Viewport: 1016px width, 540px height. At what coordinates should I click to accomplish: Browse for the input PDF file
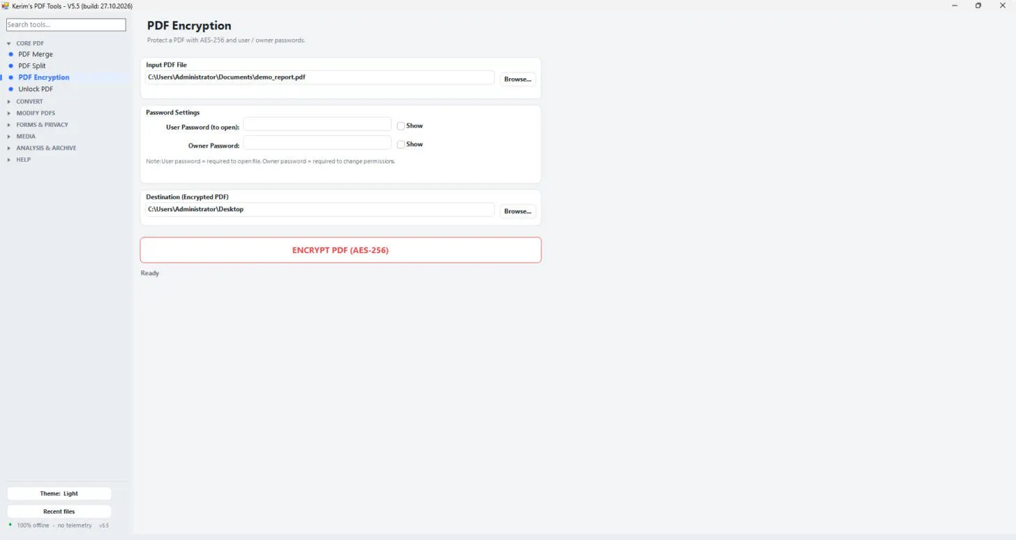518,79
